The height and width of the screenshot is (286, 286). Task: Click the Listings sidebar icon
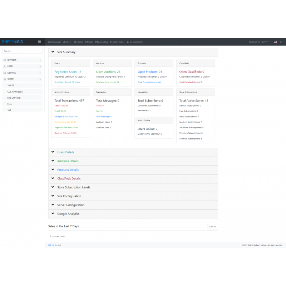[x=5, y=73]
